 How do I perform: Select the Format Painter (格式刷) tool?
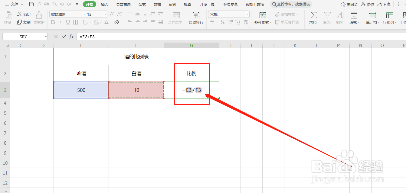pyautogui.click(x=39, y=18)
